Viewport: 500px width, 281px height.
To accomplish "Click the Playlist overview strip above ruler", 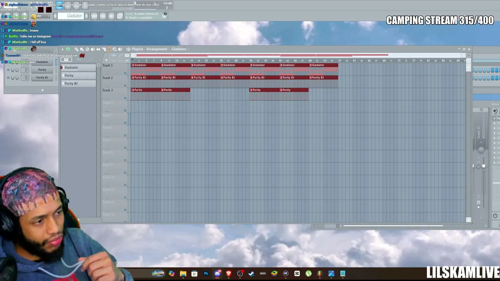I will pos(299,55).
